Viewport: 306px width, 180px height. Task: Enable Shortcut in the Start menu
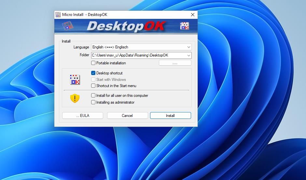(x=93, y=86)
